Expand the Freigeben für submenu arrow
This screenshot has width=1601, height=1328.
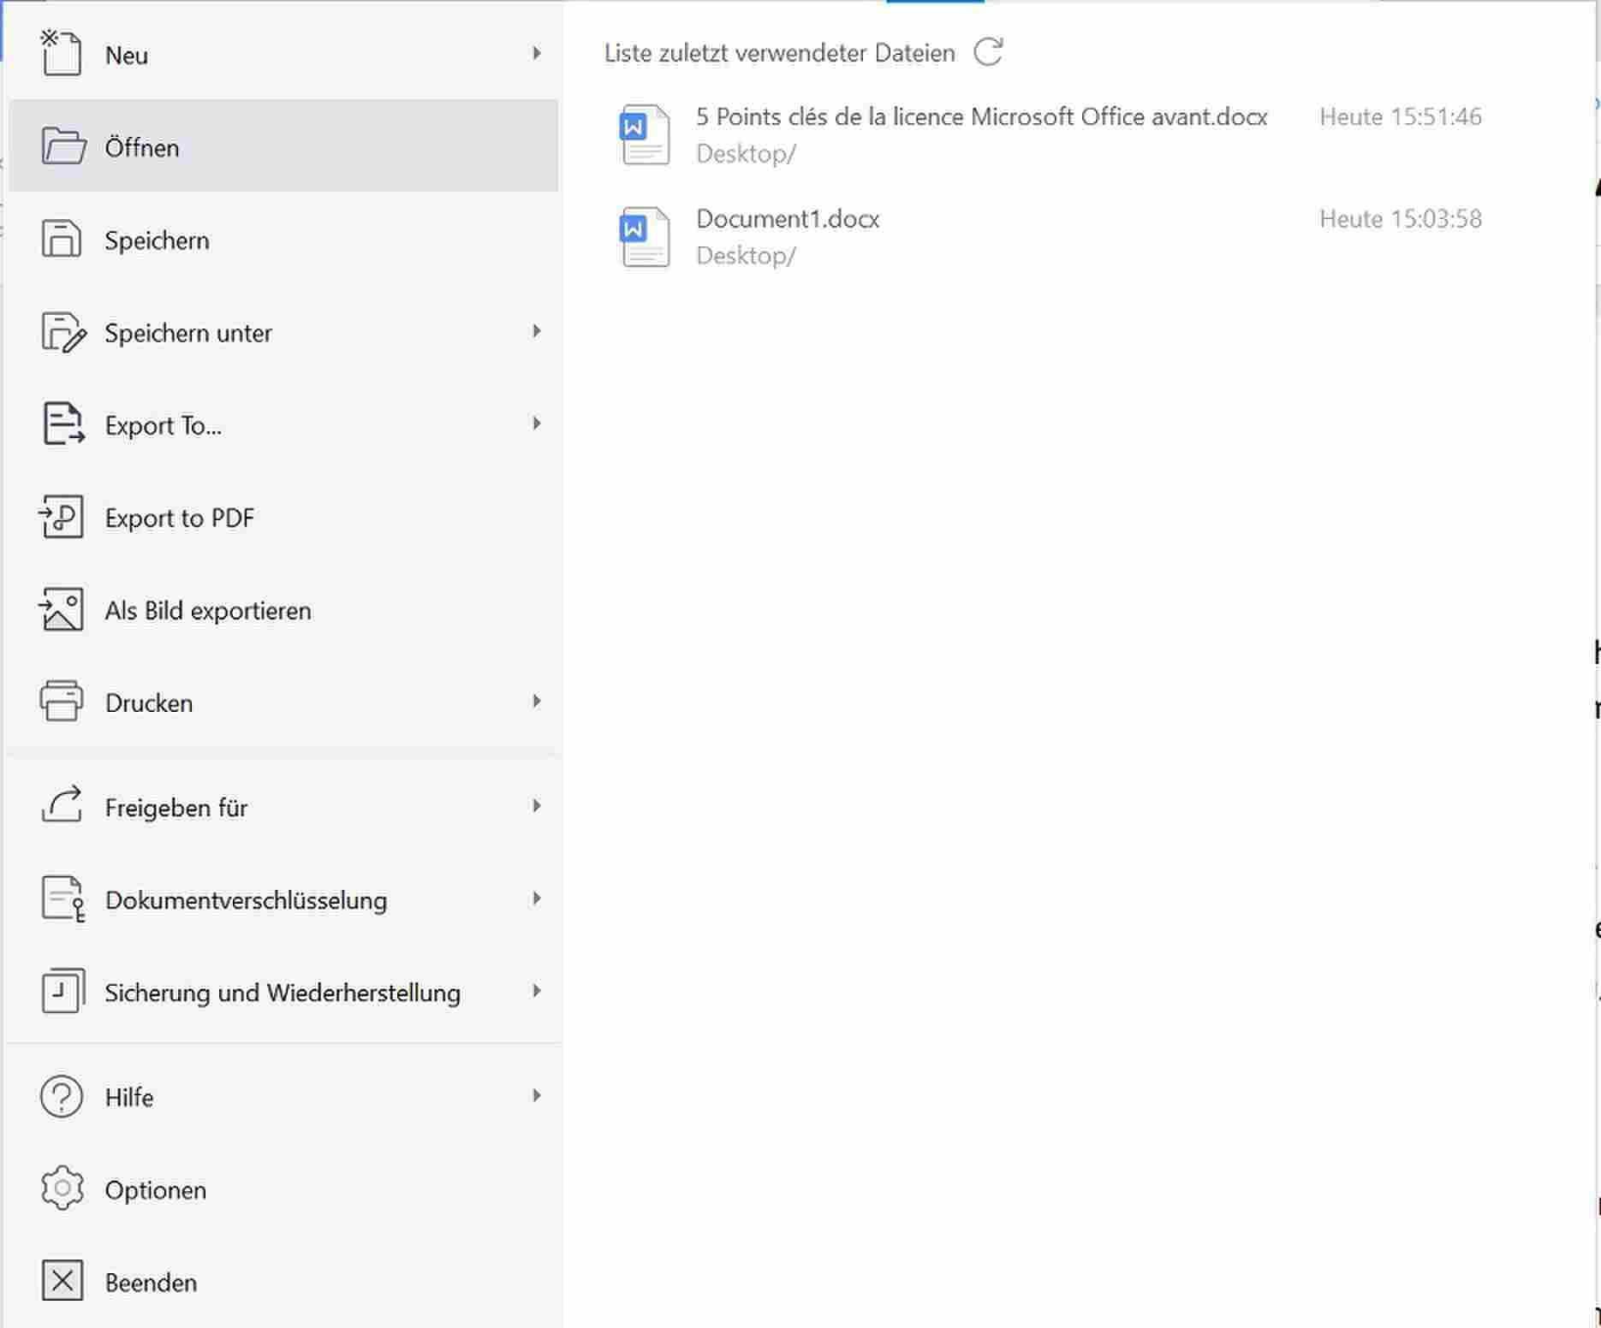[536, 806]
